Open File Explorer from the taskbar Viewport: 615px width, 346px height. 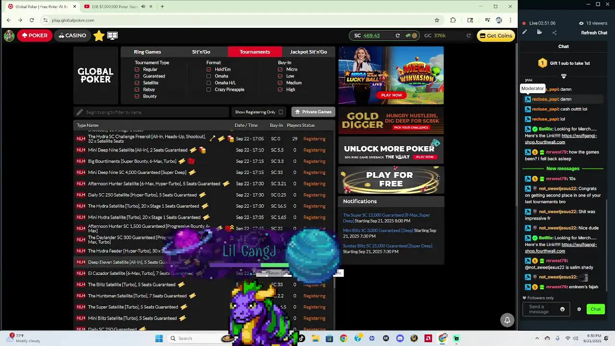(x=315, y=338)
